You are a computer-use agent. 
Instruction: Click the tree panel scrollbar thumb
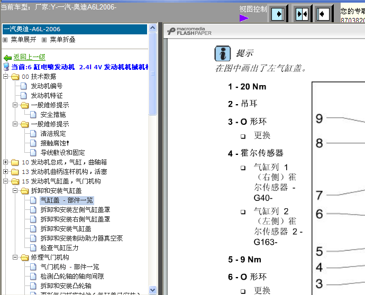pyautogui.click(x=153, y=74)
